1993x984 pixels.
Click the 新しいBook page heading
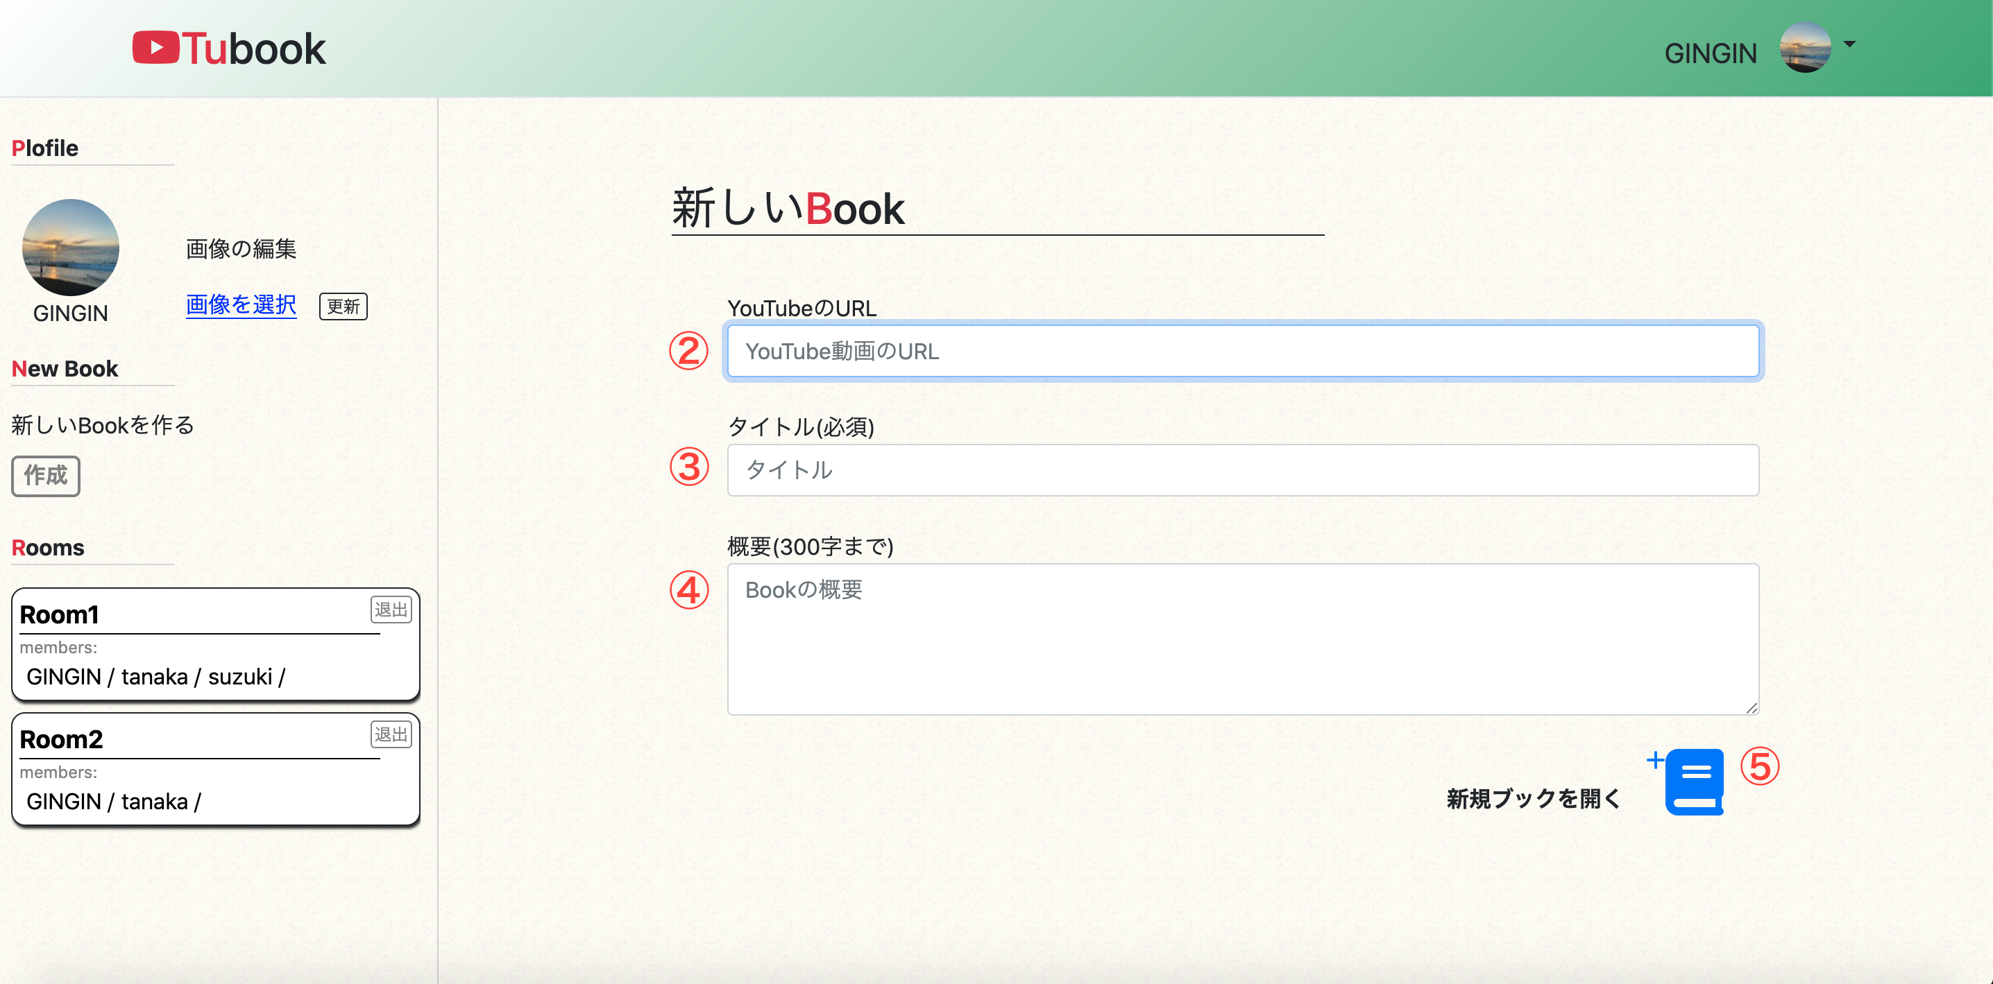[788, 208]
